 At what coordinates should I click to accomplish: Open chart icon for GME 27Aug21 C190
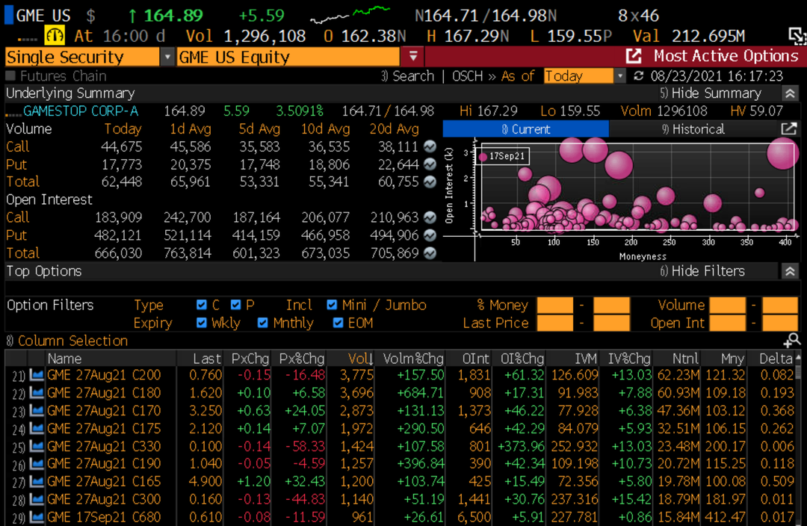(36, 464)
